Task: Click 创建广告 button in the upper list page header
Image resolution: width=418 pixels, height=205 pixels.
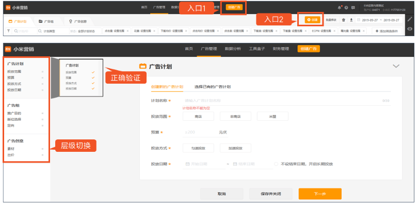Action: (x=234, y=7)
